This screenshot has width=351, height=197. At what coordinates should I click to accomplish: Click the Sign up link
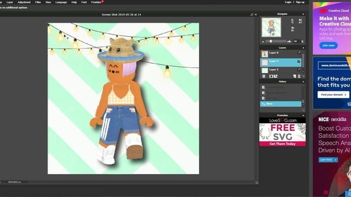pyautogui.click(x=300, y=2)
